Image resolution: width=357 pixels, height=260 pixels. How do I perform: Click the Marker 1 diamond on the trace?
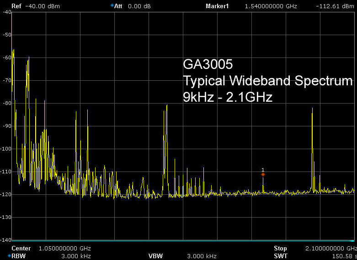pos(263,174)
